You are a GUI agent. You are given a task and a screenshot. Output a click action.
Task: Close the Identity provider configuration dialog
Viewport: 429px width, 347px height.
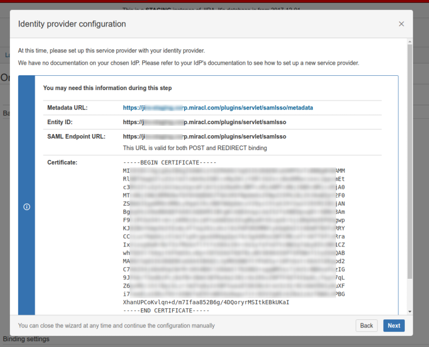[x=401, y=24]
